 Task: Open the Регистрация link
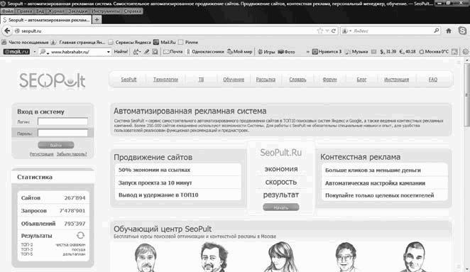(41, 154)
